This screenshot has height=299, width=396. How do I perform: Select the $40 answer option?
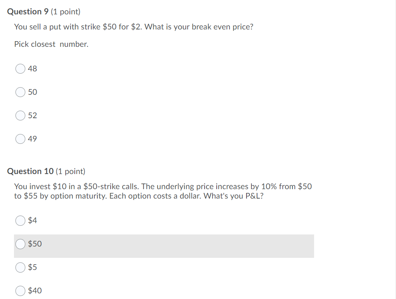[20, 291]
